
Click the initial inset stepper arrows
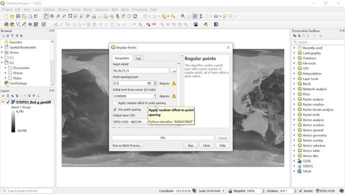click(x=155, y=96)
